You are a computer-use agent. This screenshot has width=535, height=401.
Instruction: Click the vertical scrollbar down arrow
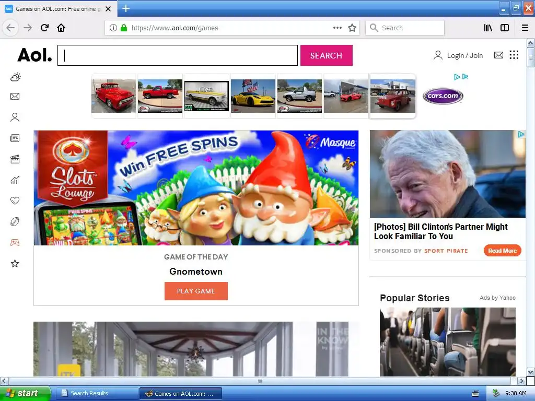[x=530, y=372]
